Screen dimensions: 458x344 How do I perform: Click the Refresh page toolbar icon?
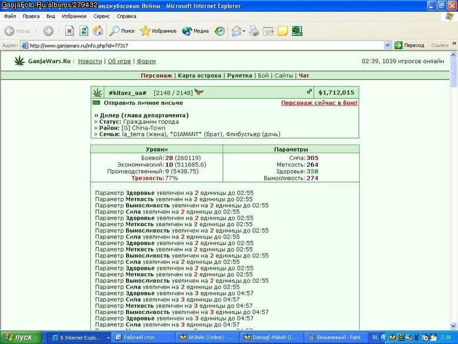tap(84, 31)
